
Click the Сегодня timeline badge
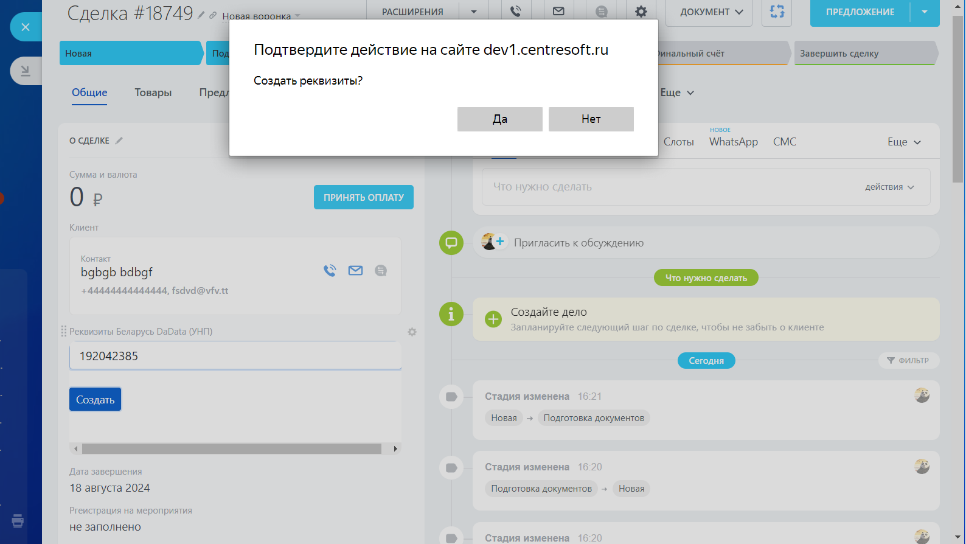(x=706, y=361)
